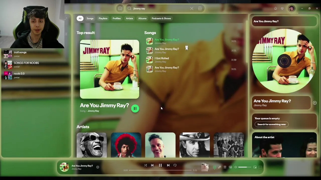Toggle the Now Playing view icon
The height and width of the screenshot is (180, 321).
tap(214, 167)
